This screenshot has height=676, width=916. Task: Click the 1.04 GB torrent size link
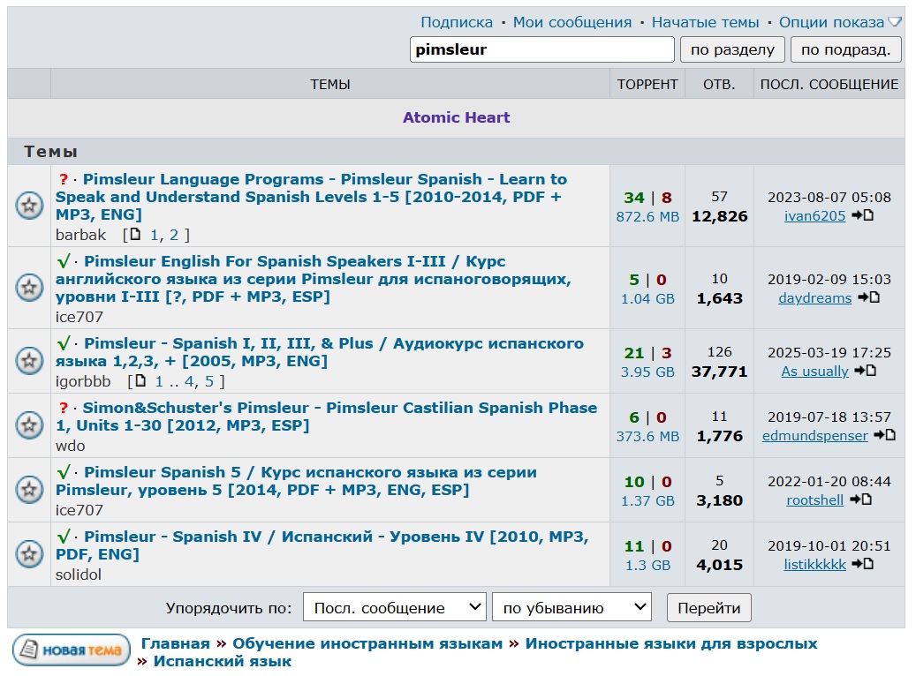(647, 299)
